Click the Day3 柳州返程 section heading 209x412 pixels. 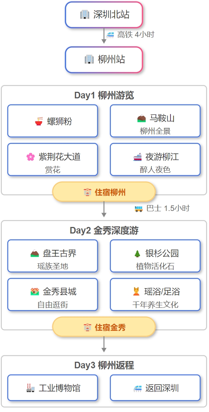pyautogui.click(x=104, y=365)
